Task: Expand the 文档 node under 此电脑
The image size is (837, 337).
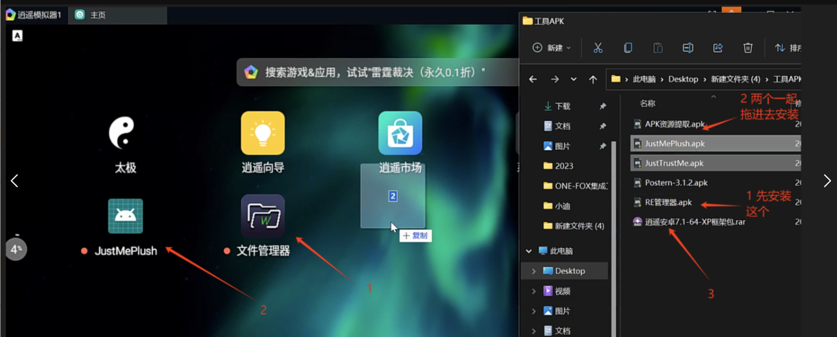Action: pyautogui.click(x=534, y=331)
